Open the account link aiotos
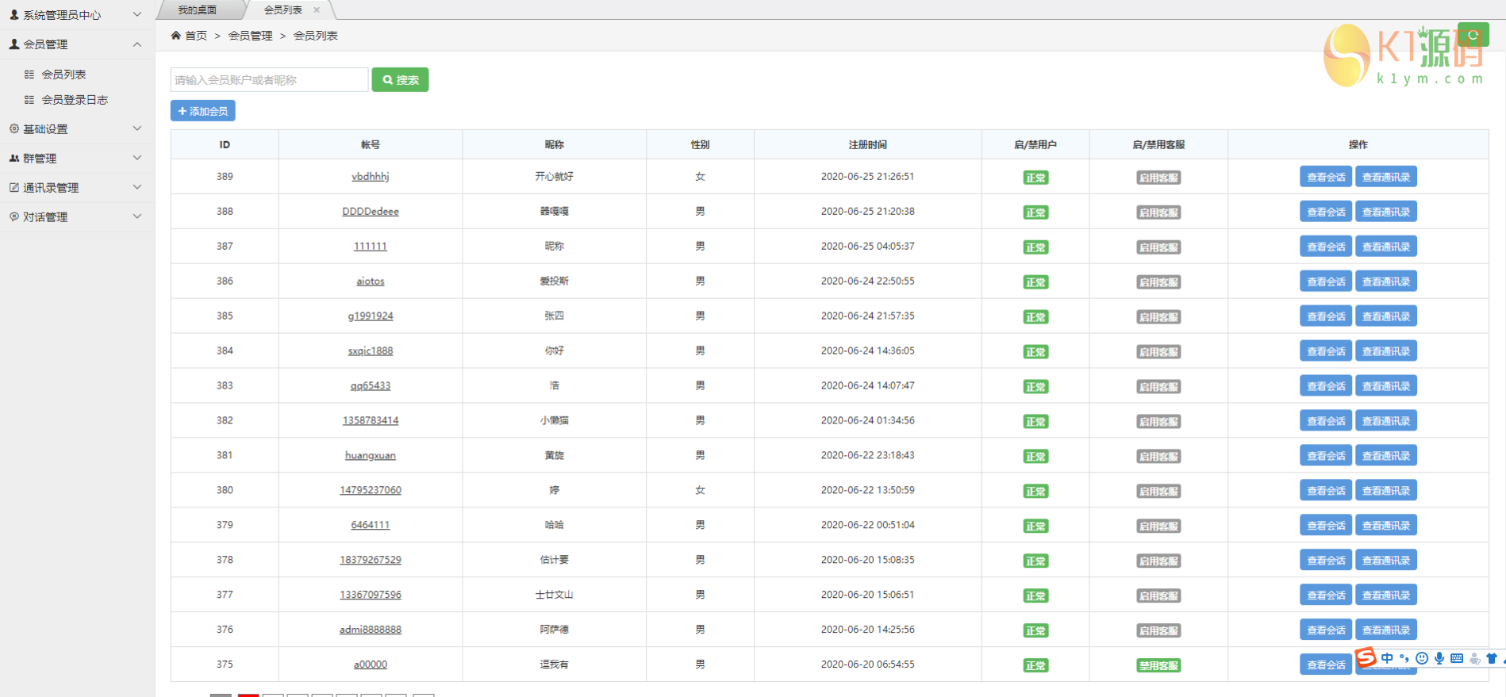The height and width of the screenshot is (697, 1506). pos(370,281)
